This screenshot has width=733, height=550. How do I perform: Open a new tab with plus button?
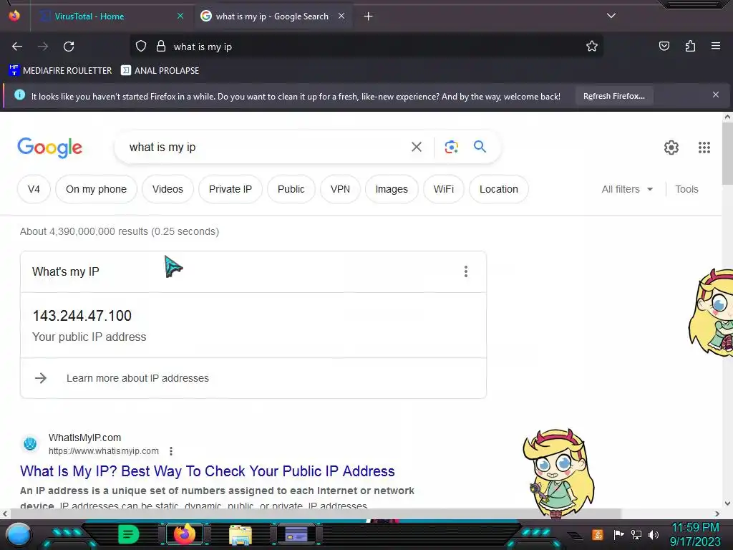pos(369,16)
